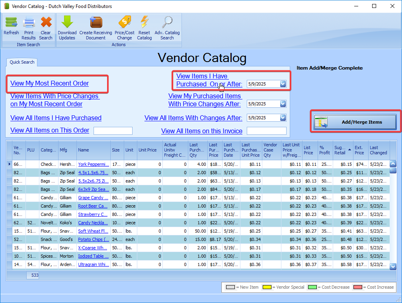Screen dimensions: 402x303
Task: Click the Reset Catalog icon
Action: 144,27
